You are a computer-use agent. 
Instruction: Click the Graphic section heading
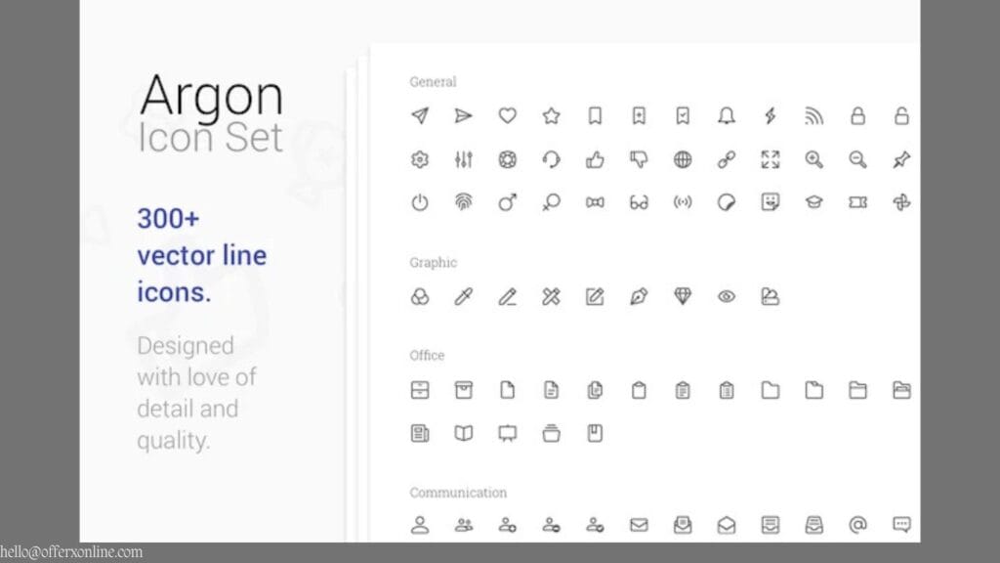pos(433,262)
